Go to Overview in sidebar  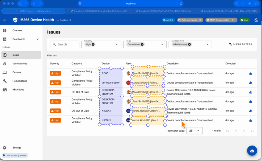click(17, 31)
